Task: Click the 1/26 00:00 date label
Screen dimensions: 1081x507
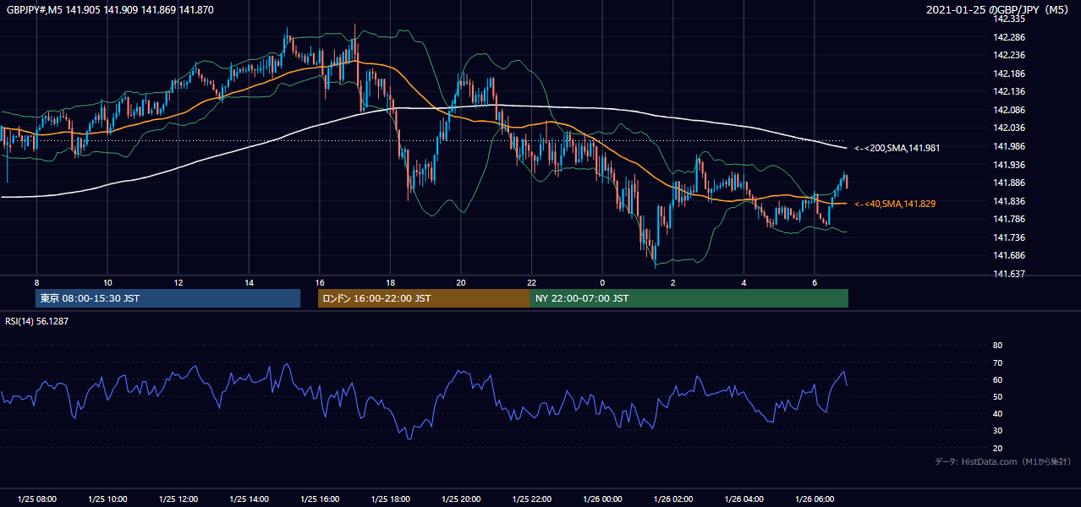Action: point(602,499)
